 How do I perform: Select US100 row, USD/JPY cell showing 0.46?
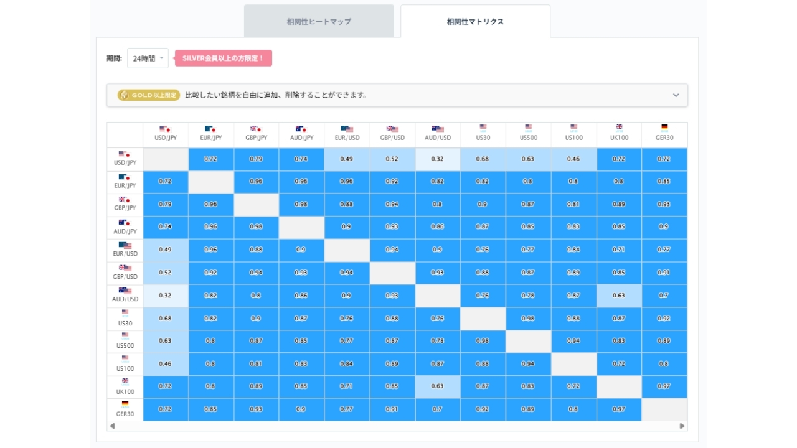tap(166, 364)
